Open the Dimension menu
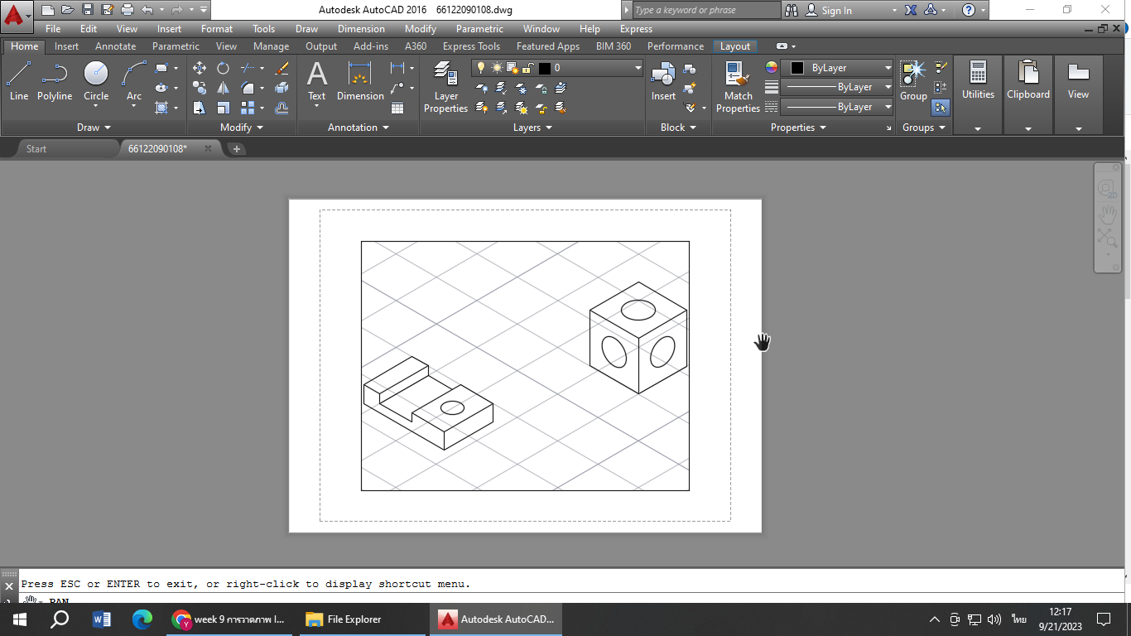The height and width of the screenshot is (636, 1131). click(x=361, y=29)
